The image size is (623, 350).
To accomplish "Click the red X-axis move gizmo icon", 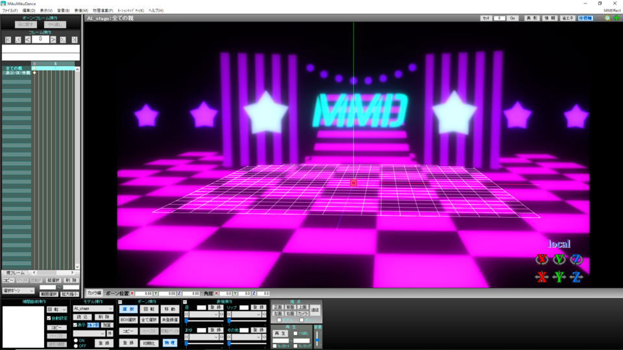I will click(541, 277).
